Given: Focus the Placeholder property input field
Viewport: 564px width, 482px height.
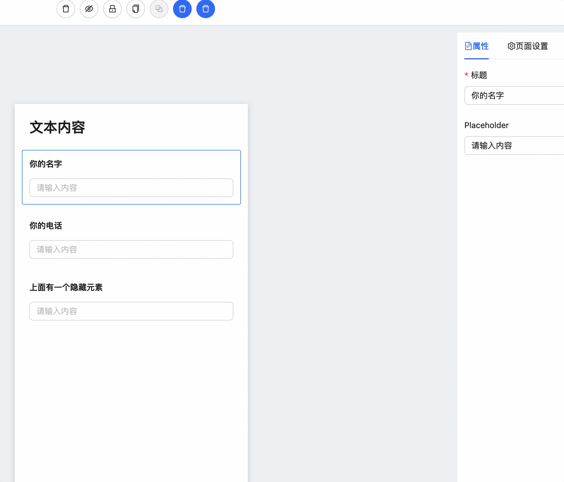Looking at the screenshot, I should pos(514,146).
